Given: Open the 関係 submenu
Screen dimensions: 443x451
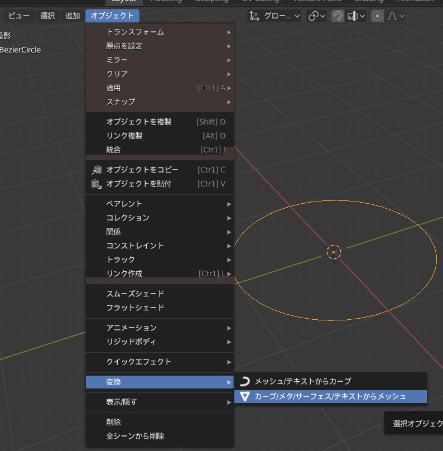Looking at the screenshot, I should coord(160,232).
